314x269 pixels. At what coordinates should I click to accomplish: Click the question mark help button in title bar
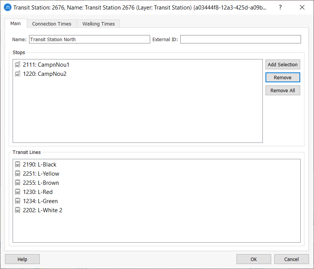coord(280,7)
